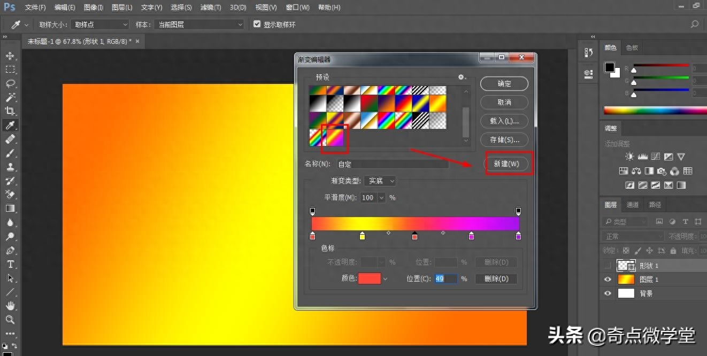
Task: Click the 名称 input field
Action: coord(392,165)
